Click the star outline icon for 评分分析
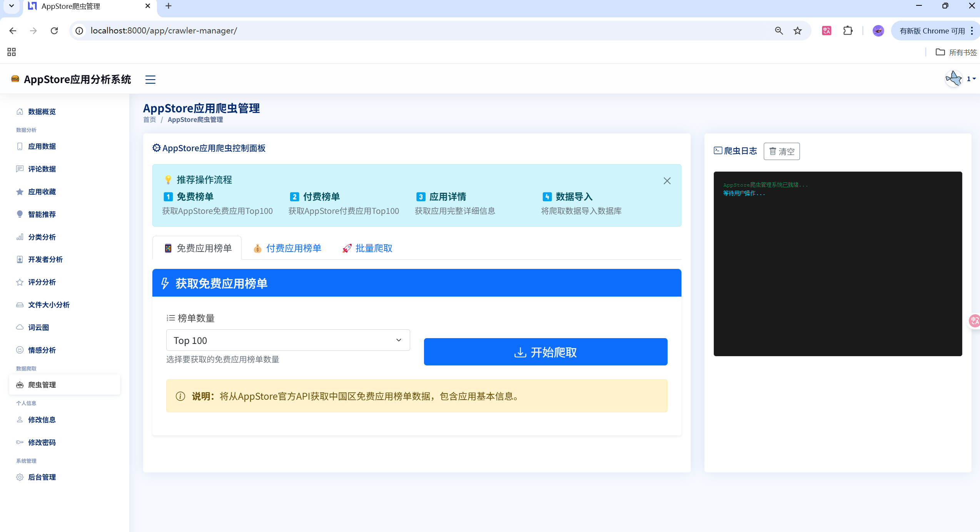This screenshot has height=532, width=980. click(x=20, y=282)
